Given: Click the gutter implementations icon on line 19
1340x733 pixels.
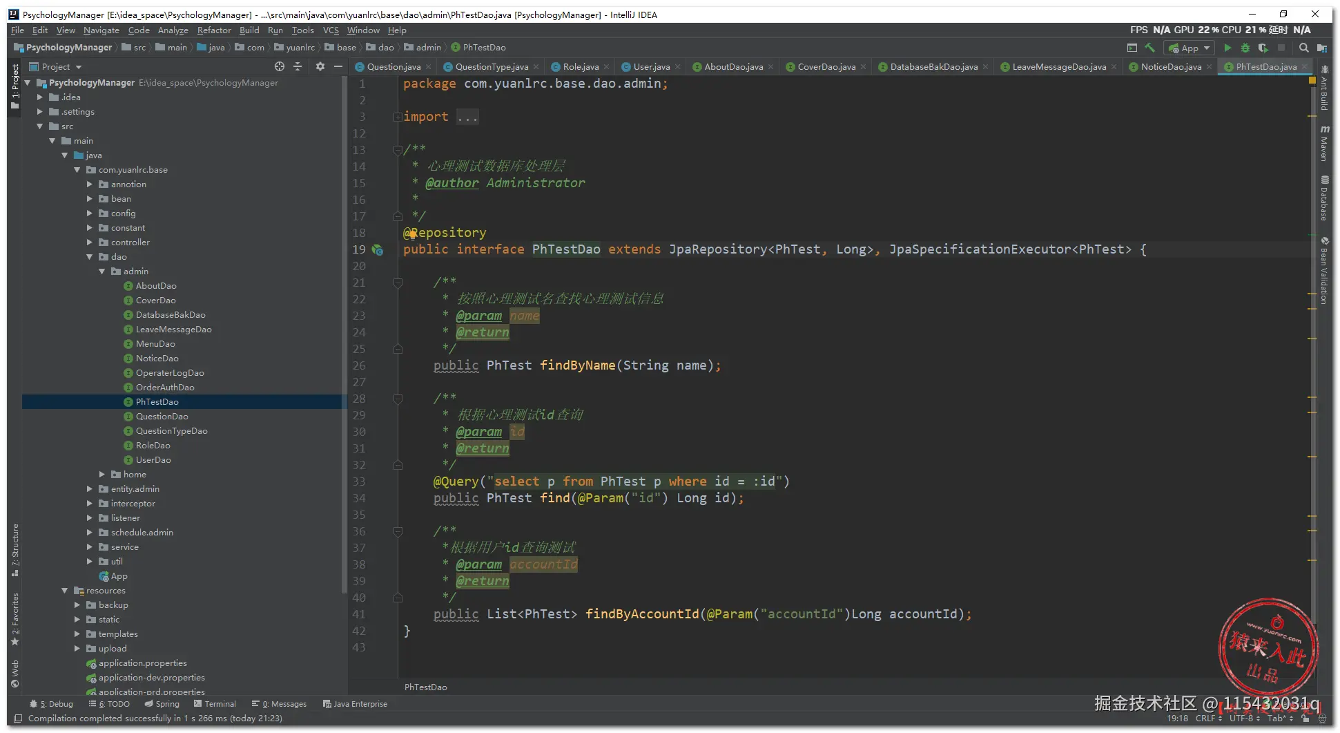Looking at the screenshot, I should point(378,249).
